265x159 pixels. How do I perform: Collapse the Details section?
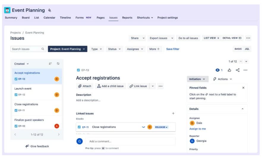click(242, 109)
